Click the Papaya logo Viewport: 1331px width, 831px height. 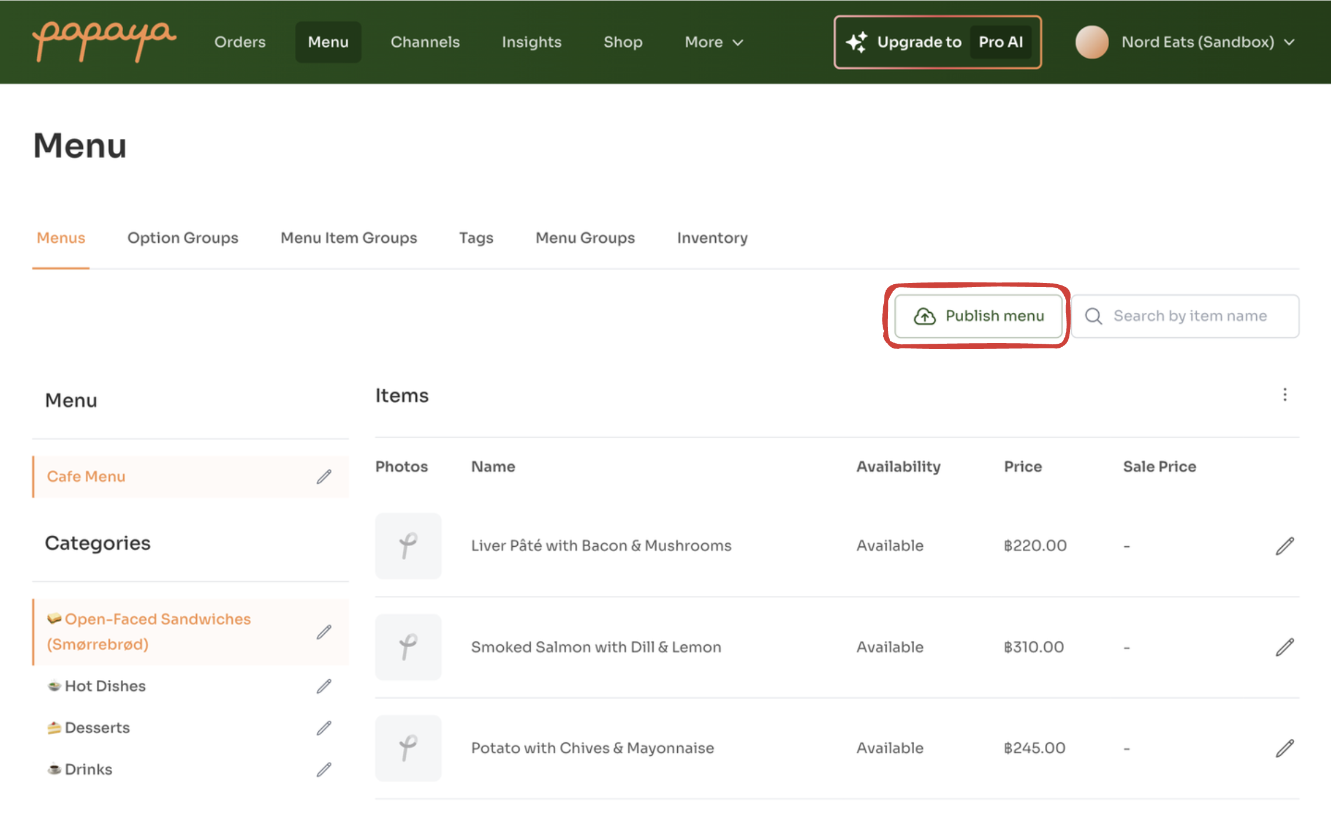[x=104, y=41]
